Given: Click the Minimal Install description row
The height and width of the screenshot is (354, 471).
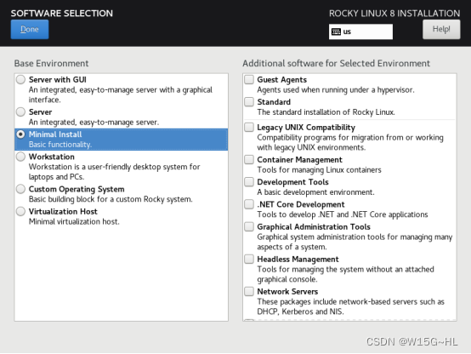Looking at the screenshot, I should click(x=121, y=140).
